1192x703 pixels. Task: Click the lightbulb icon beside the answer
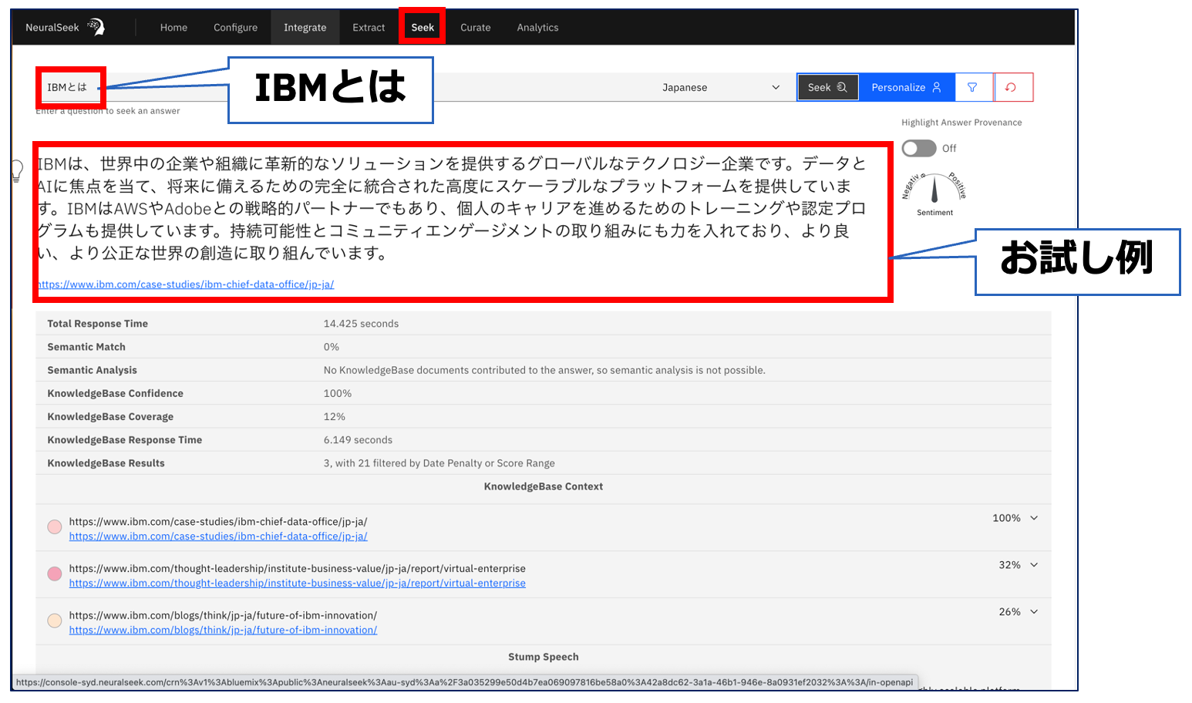pyautogui.click(x=17, y=171)
